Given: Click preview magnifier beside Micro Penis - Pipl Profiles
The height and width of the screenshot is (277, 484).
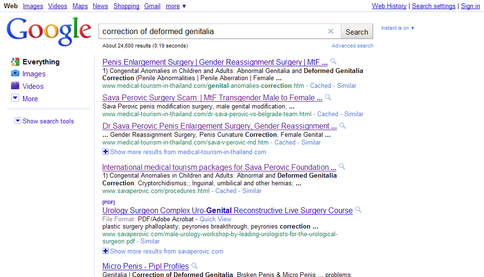Looking at the screenshot, I should [x=195, y=266].
